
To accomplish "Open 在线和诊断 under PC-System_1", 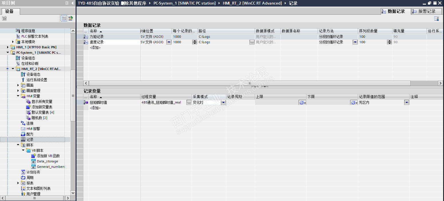I will tap(30, 63).
